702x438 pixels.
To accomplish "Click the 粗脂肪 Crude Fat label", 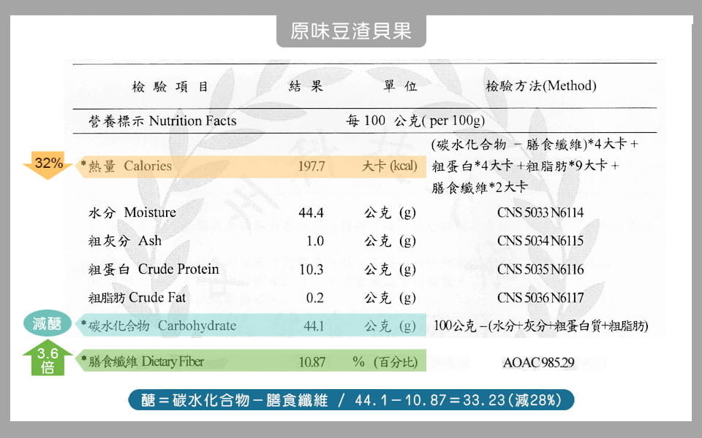I will click(x=137, y=298).
